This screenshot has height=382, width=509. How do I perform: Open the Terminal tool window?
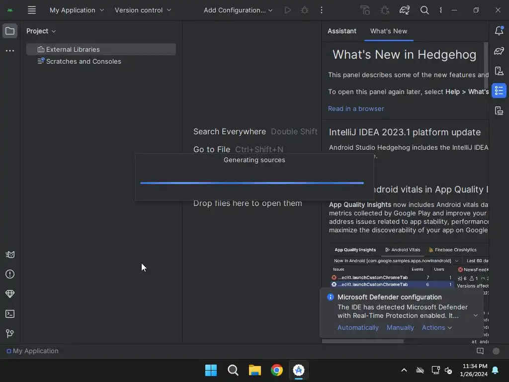point(10,314)
